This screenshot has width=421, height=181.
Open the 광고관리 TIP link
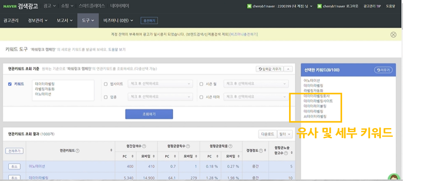coord(372,6)
